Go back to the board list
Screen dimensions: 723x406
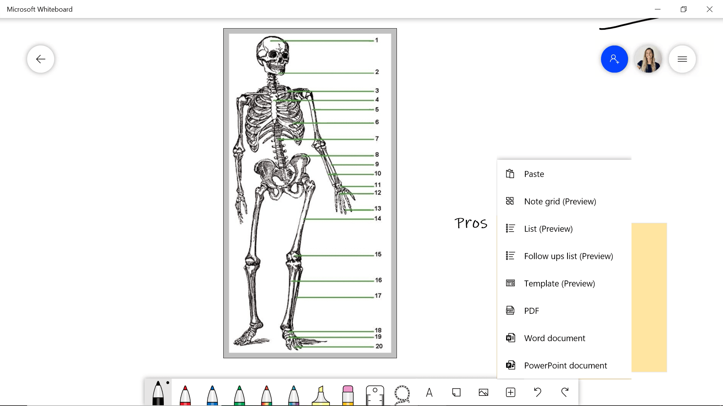tap(41, 59)
